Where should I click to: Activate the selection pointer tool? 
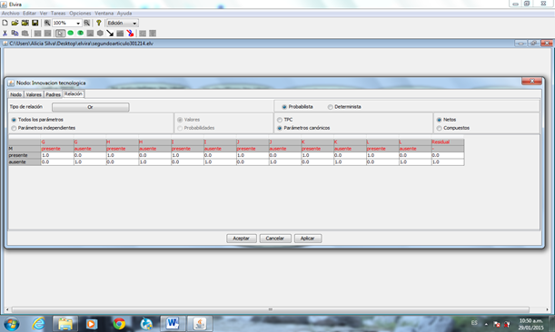coord(61,34)
